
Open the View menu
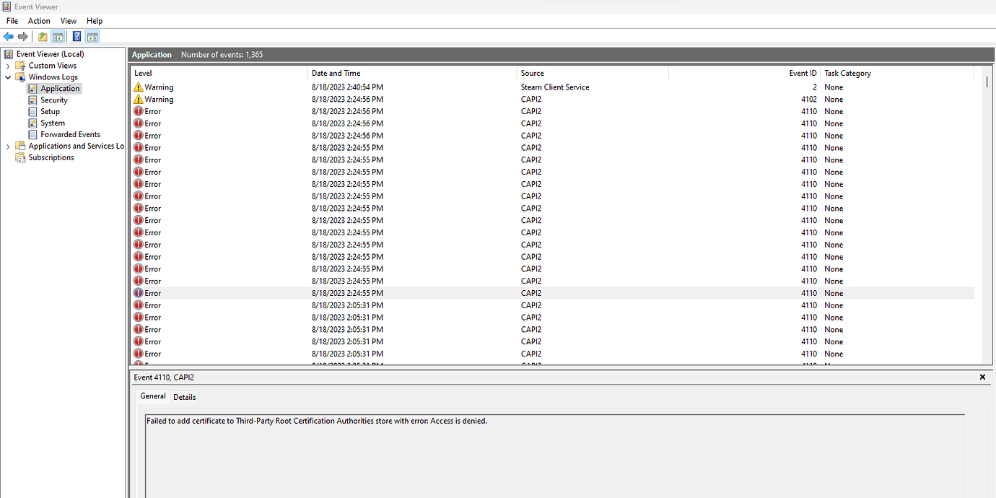pyautogui.click(x=69, y=21)
